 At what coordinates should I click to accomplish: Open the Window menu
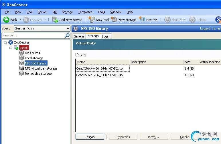[x=116, y=12]
